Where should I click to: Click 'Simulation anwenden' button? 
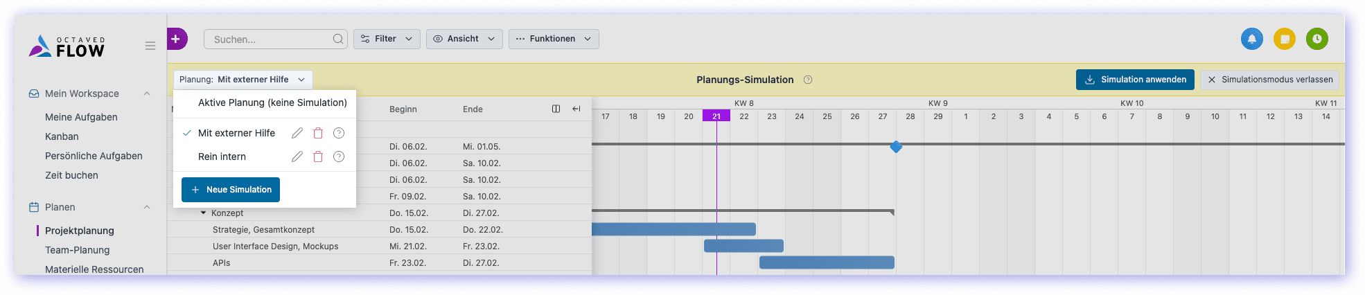point(1135,80)
